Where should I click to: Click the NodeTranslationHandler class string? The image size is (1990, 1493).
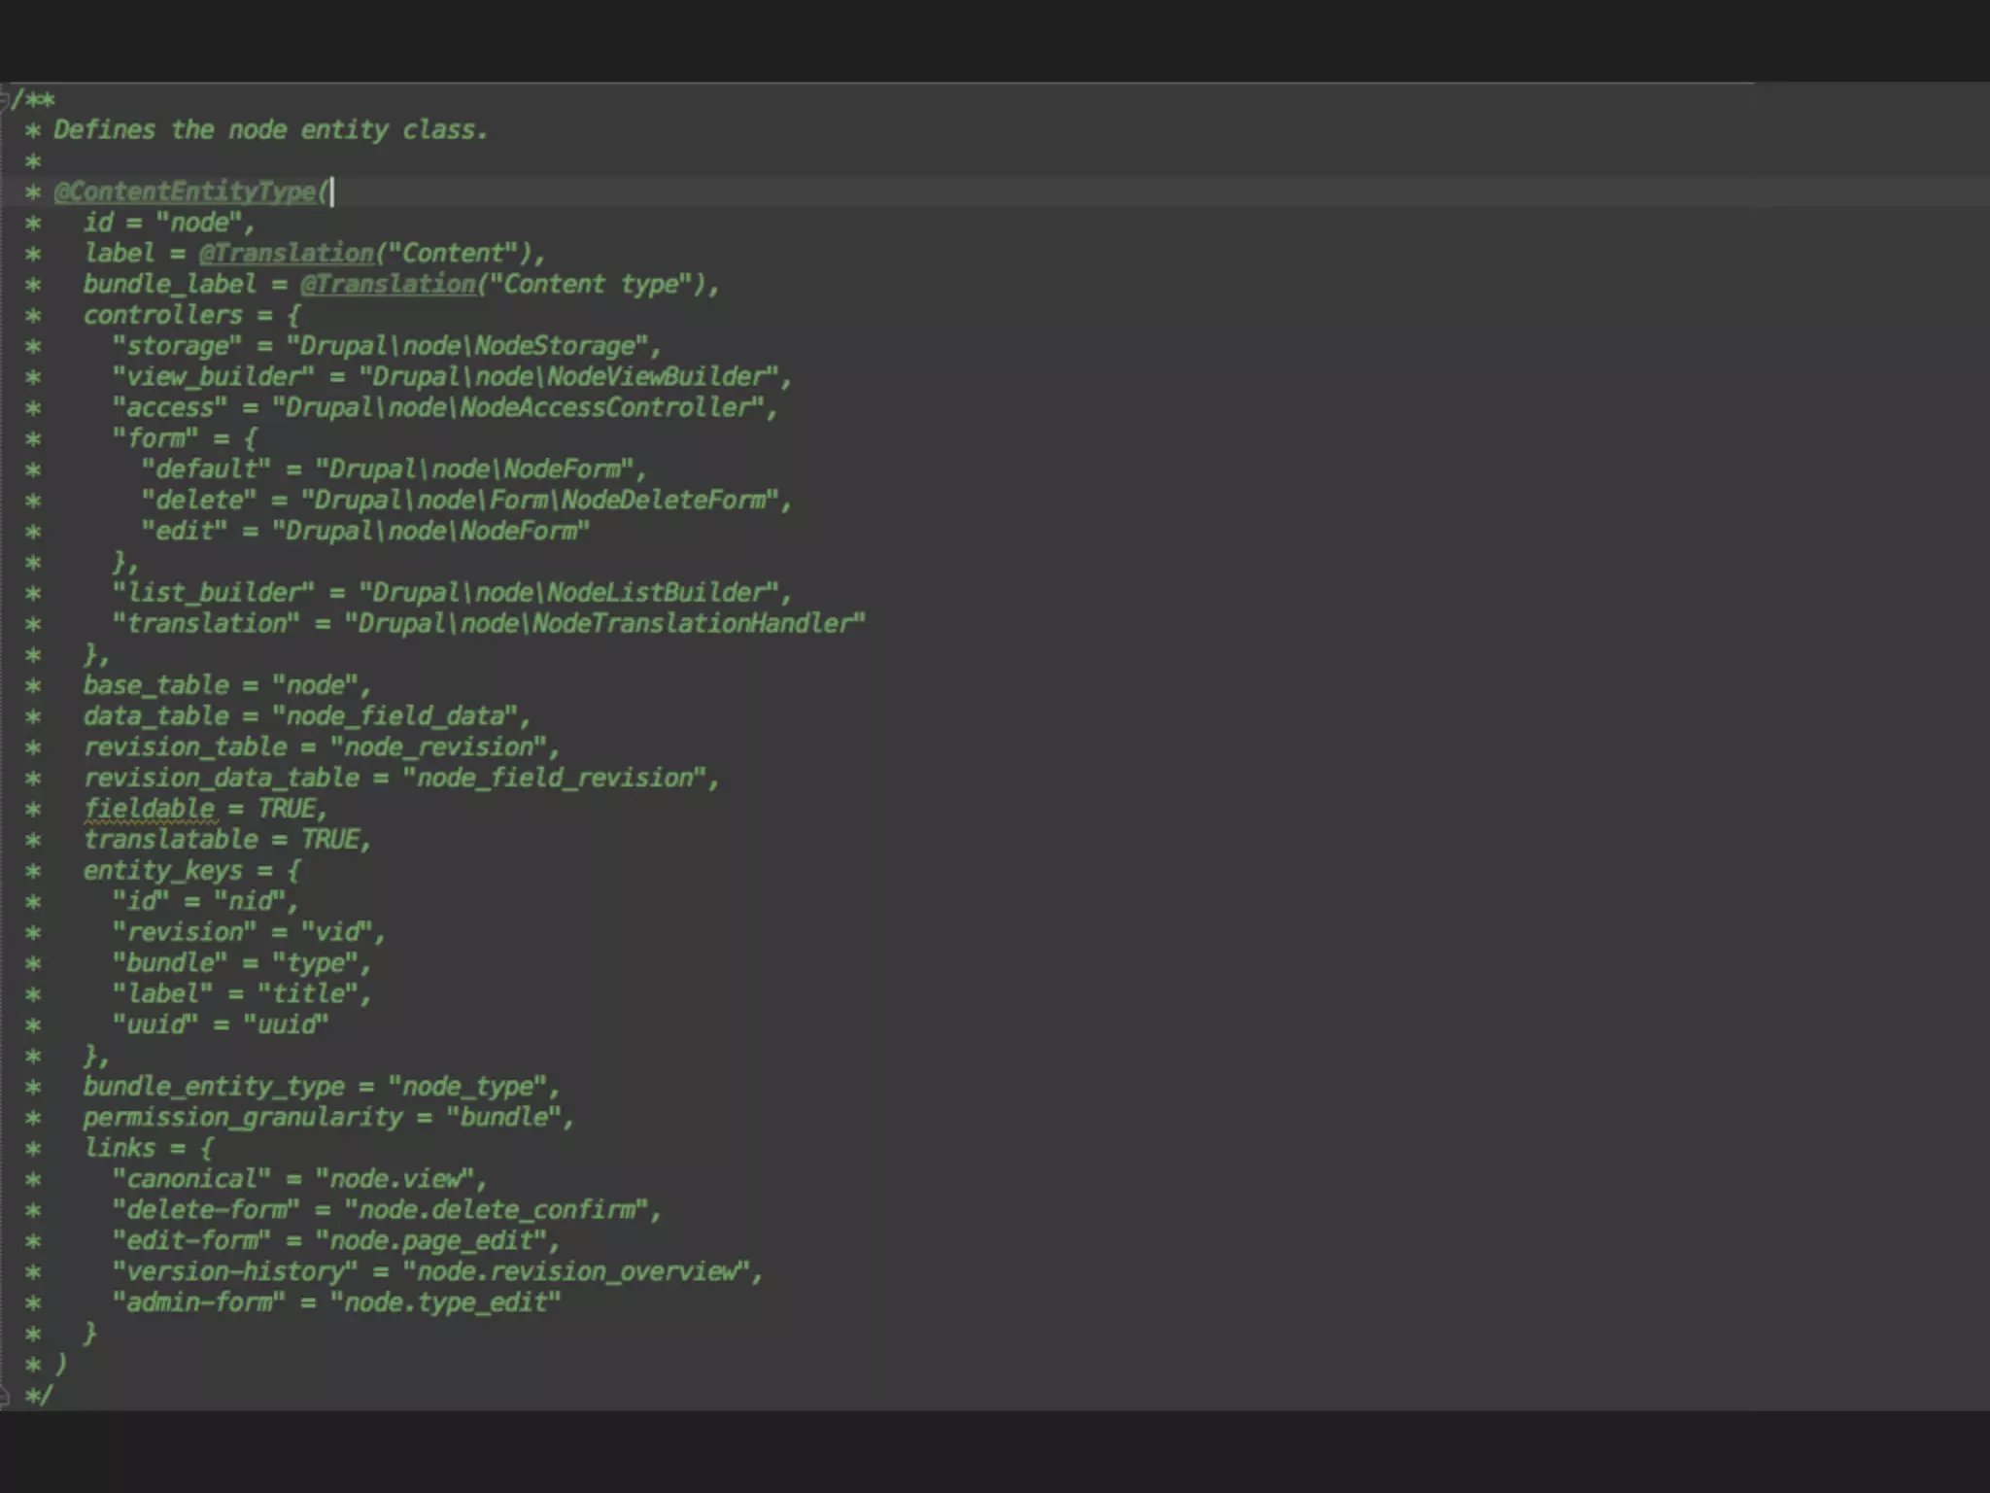[x=603, y=624]
